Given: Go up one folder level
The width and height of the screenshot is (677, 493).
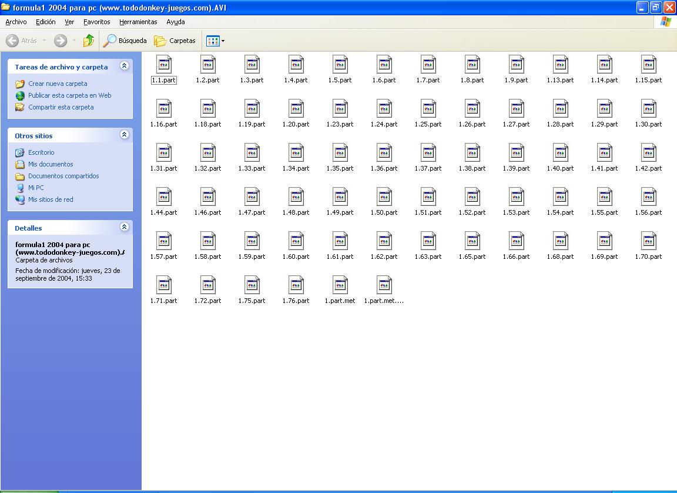Looking at the screenshot, I should point(89,41).
